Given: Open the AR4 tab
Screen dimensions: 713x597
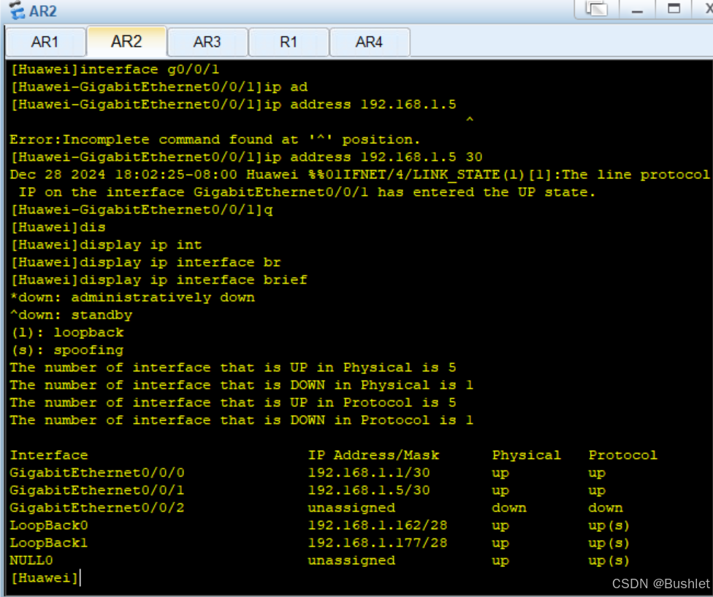Looking at the screenshot, I should [x=369, y=42].
